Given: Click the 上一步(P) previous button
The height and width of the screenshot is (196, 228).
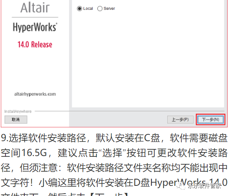Looking at the screenshot, I should coord(180,120).
